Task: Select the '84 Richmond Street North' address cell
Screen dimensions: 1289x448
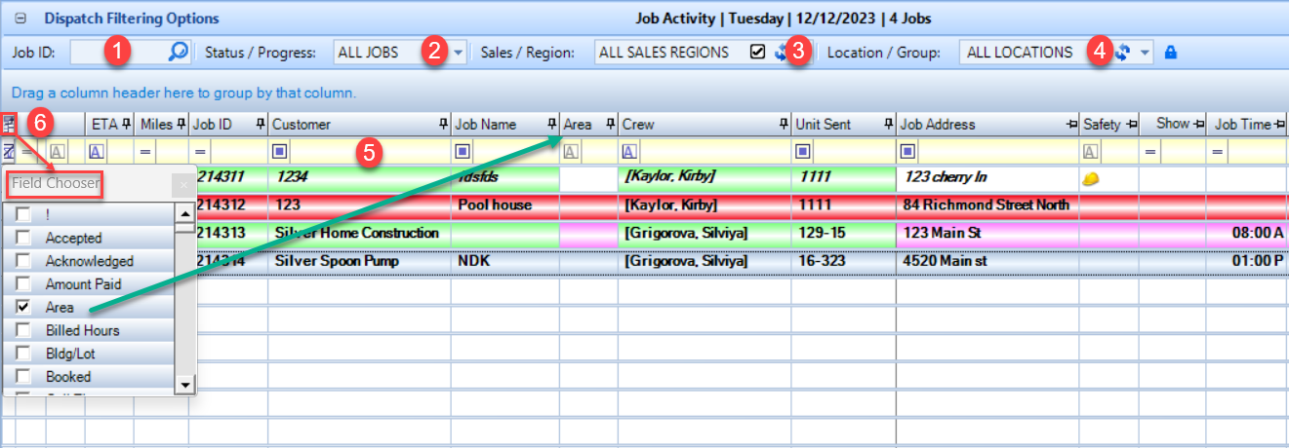Action: pos(987,205)
